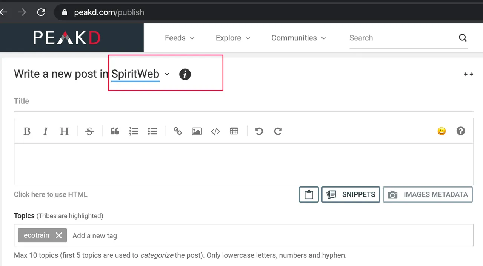Click the clipboard paste button
The width and height of the screenshot is (483, 266).
tap(309, 195)
